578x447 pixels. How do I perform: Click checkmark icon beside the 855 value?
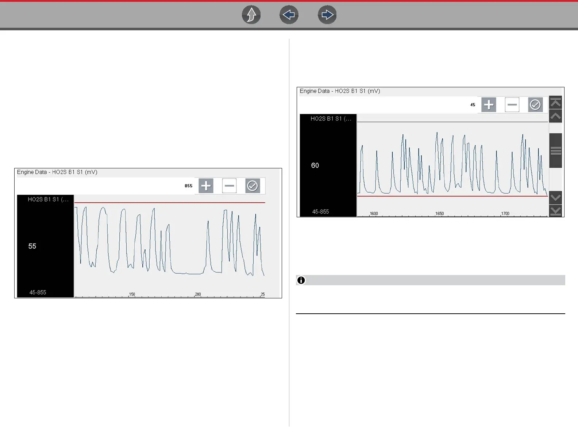tap(253, 186)
